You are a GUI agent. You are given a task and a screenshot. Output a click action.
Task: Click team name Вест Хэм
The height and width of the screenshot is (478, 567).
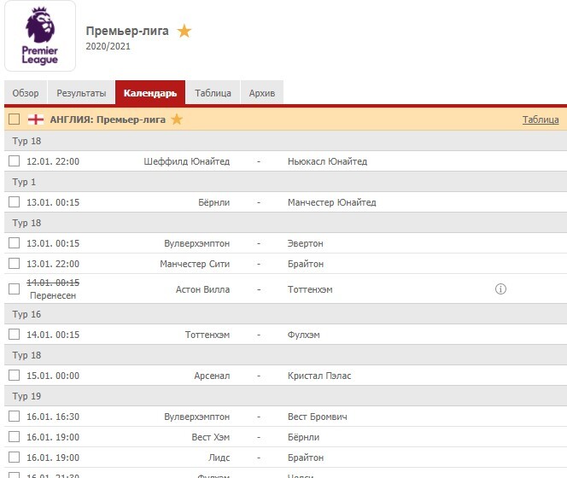pos(211,437)
